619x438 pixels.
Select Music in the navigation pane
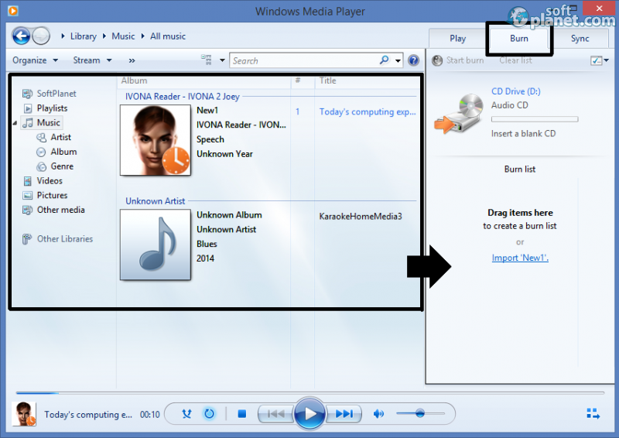[x=42, y=123]
